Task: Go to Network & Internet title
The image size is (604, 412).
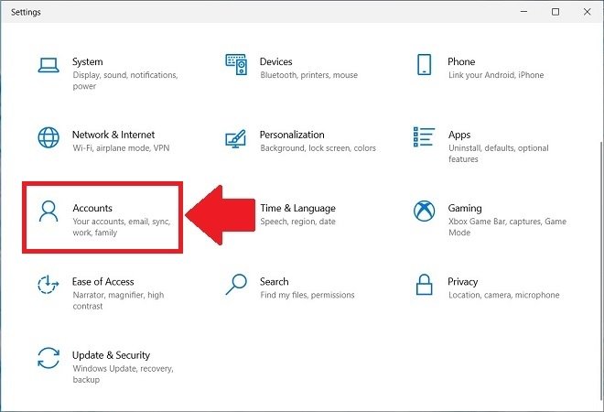Action: click(x=113, y=135)
